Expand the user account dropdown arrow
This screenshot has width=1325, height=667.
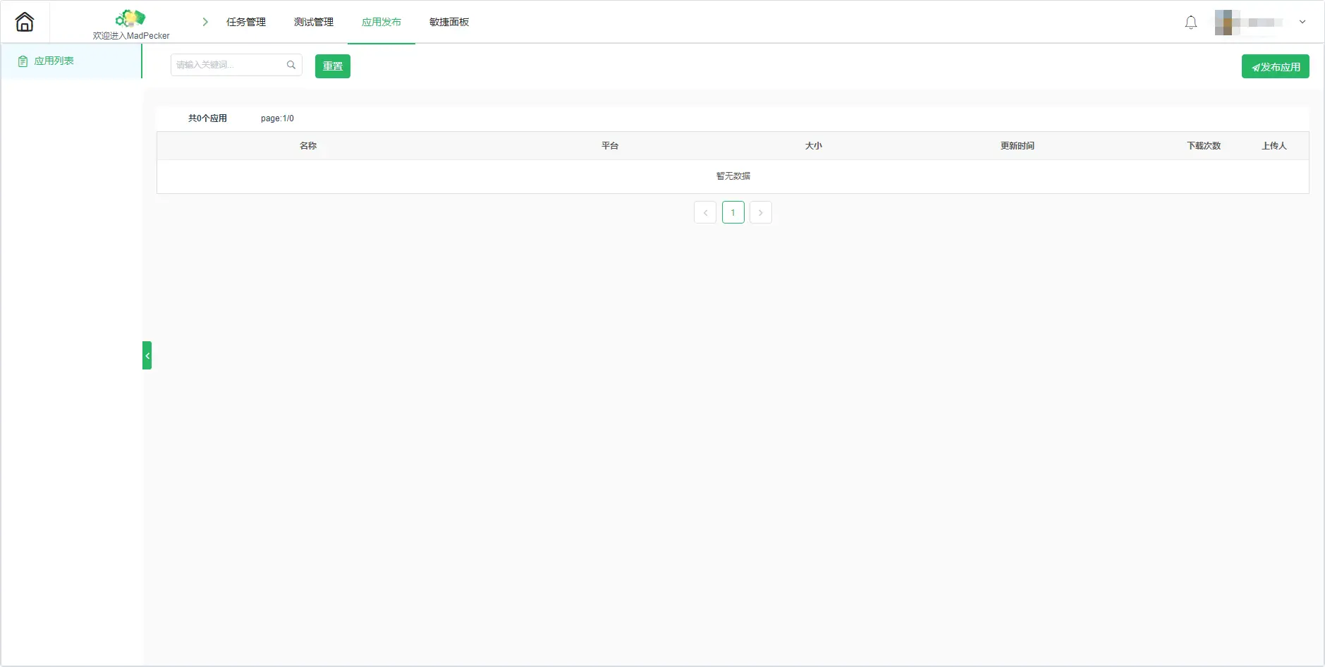click(1302, 22)
